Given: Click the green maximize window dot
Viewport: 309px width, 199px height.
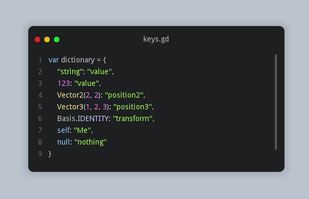Looking at the screenshot, I should (57, 39).
